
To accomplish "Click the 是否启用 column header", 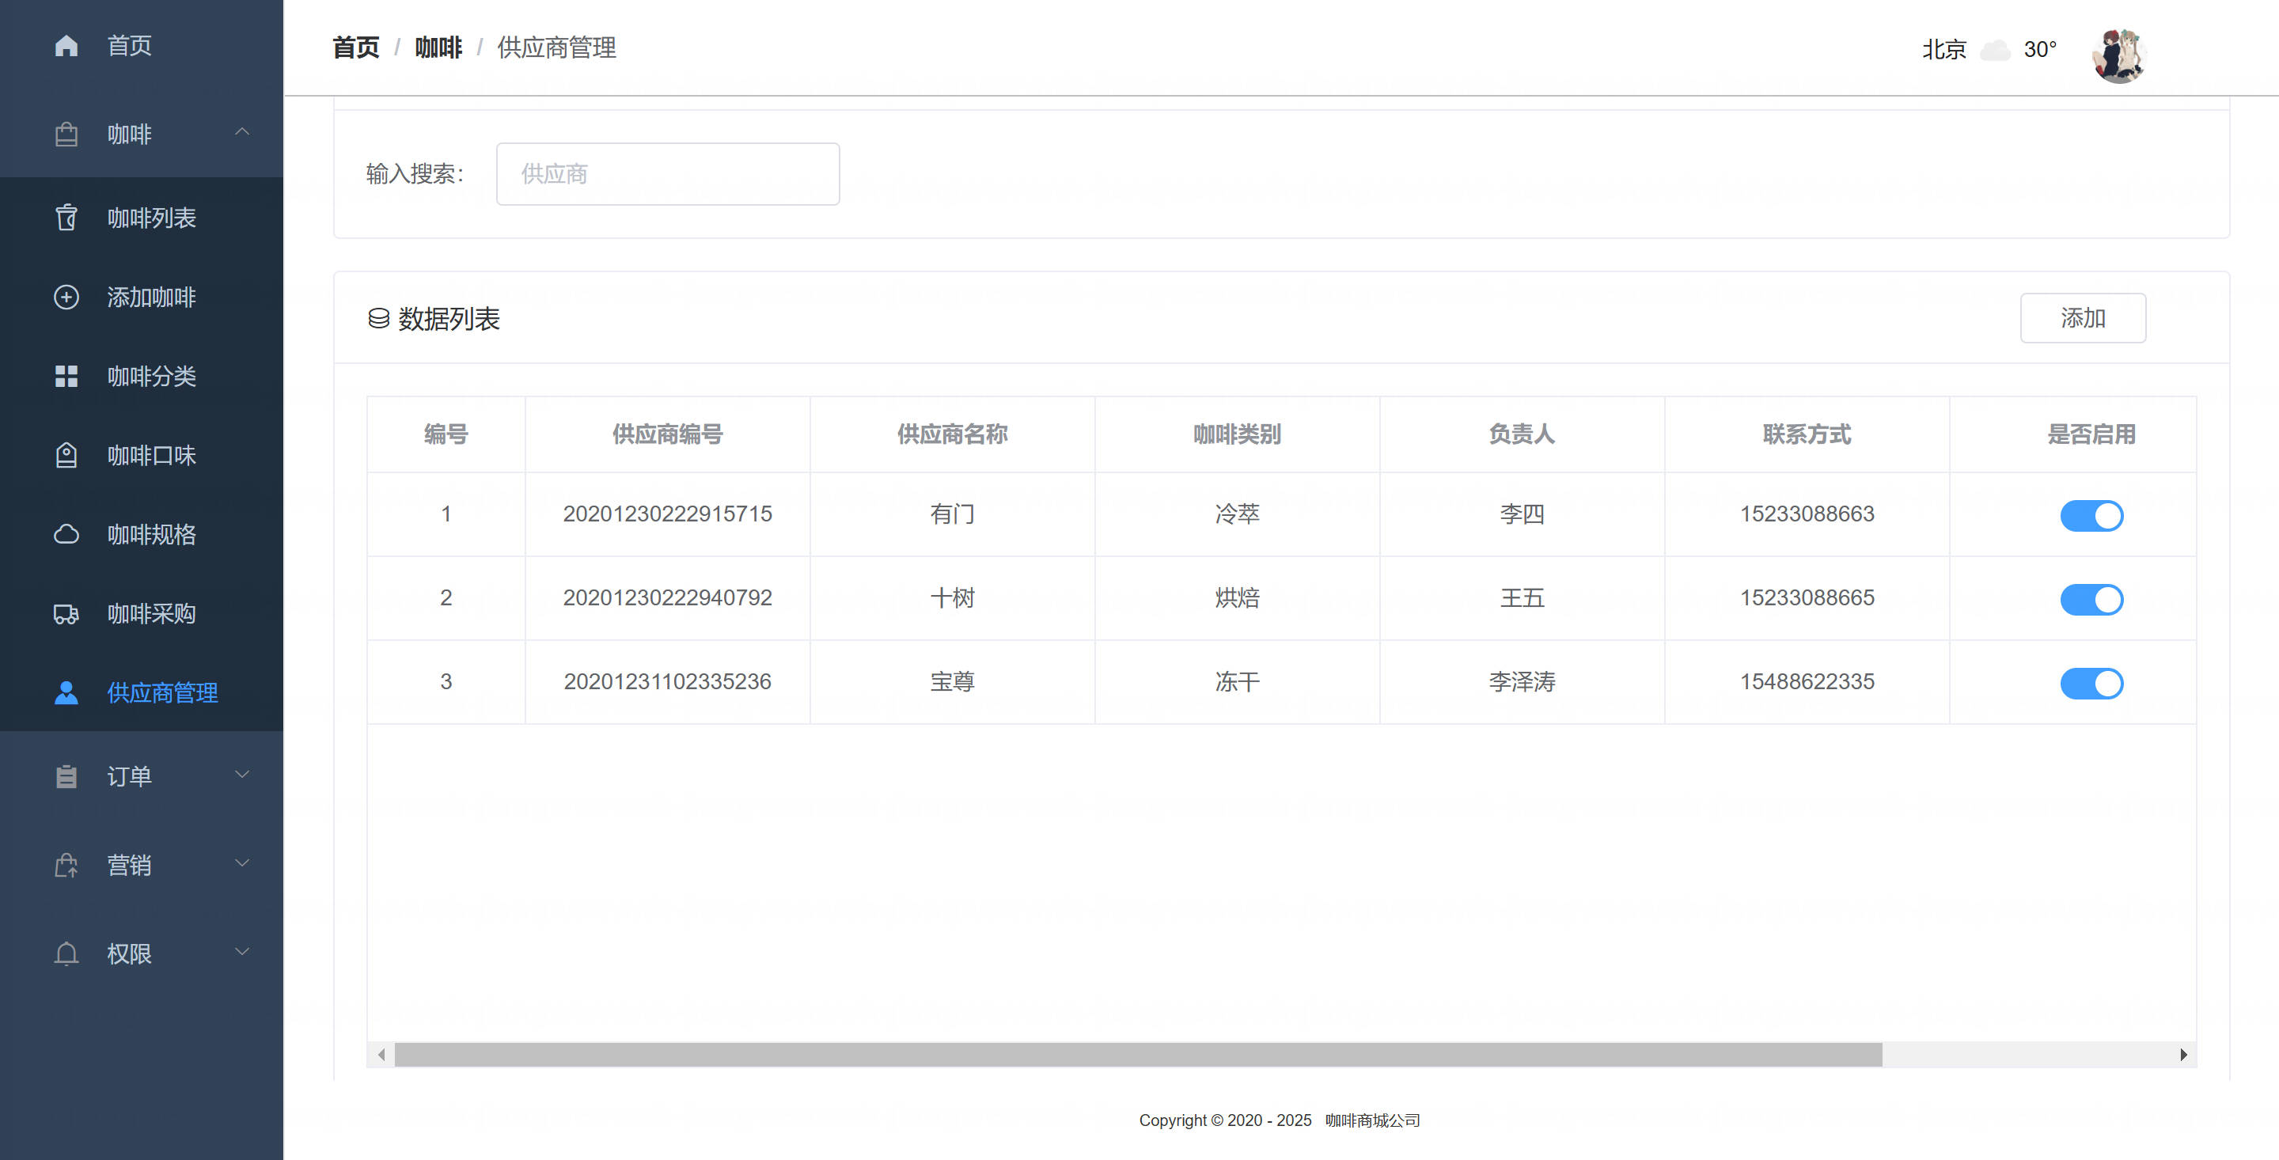I will [2091, 434].
